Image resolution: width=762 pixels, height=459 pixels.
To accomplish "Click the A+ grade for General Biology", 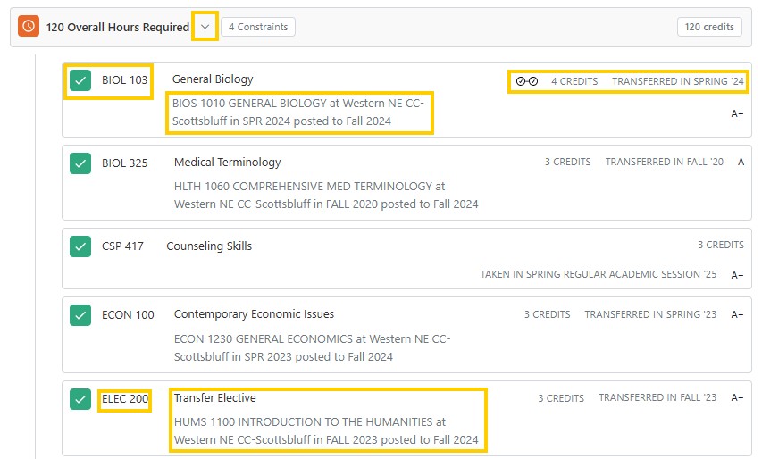I will coord(737,113).
